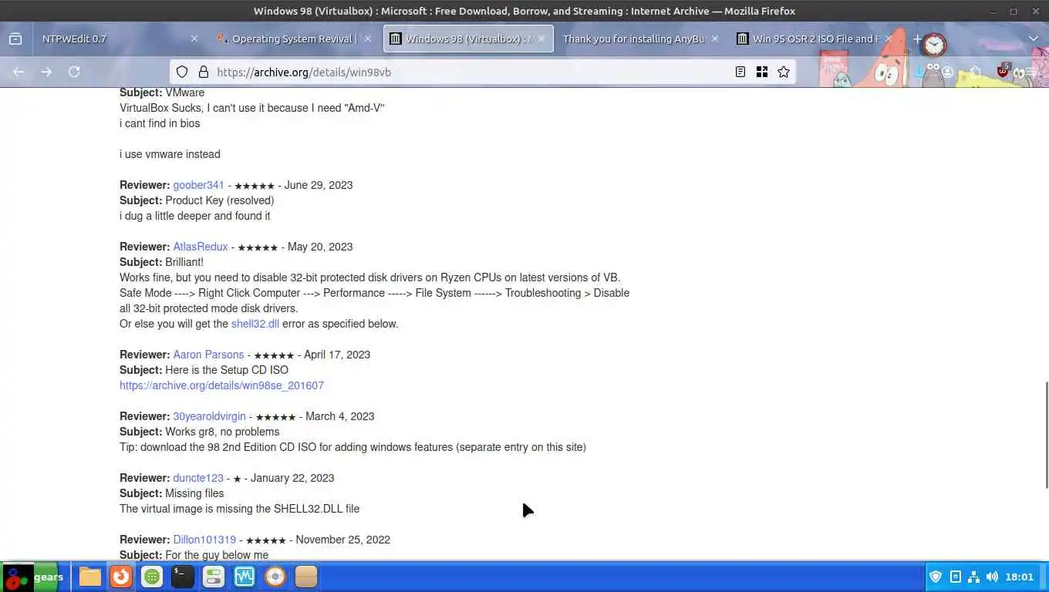
Task: Open reviewer goober341 profile
Action: pyautogui.click(x=198, y=185)
